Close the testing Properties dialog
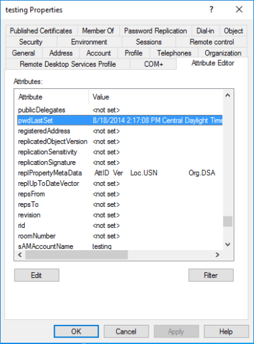 239,10
